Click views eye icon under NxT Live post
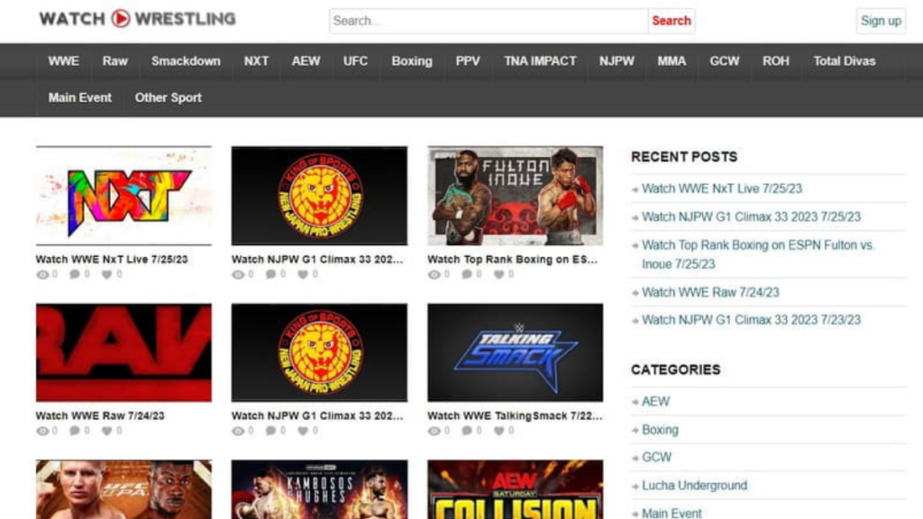This screenshot has height=519, width=923. click(42, 274)
